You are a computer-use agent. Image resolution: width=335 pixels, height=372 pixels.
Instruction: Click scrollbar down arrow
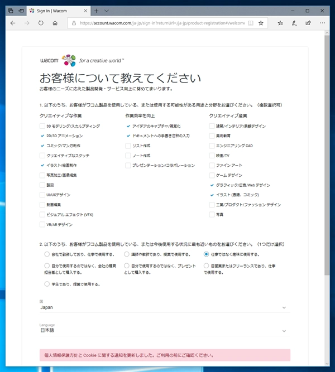[327, 364]
